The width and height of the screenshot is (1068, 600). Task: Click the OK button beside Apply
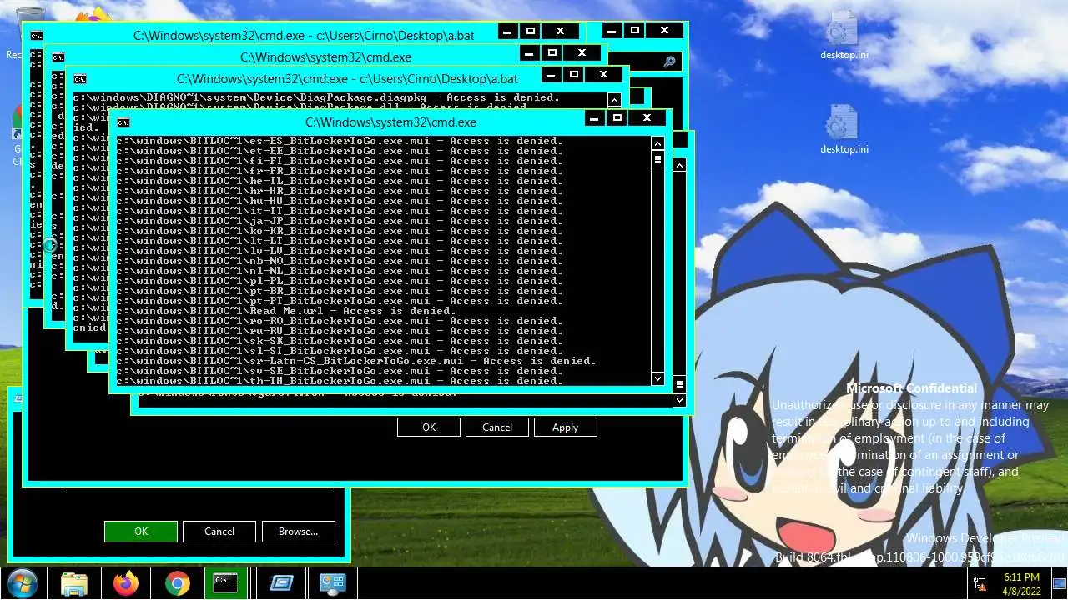pos(429,427)
